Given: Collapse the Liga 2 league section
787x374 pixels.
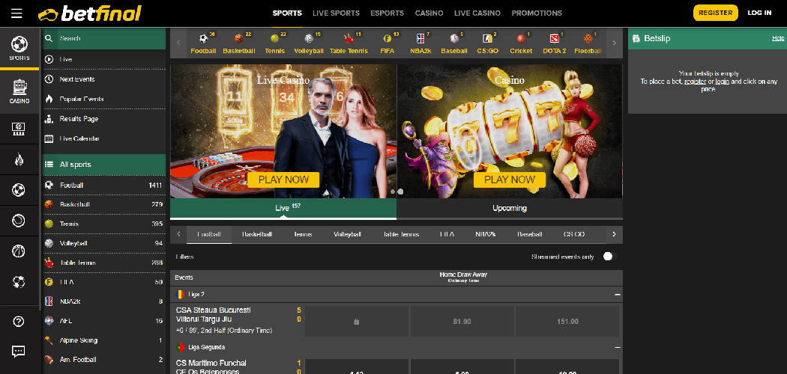Looking at the screenshot, I should click(x=617, y=295).
